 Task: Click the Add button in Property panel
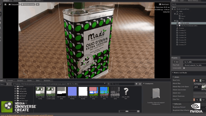[x=176, y=62]
